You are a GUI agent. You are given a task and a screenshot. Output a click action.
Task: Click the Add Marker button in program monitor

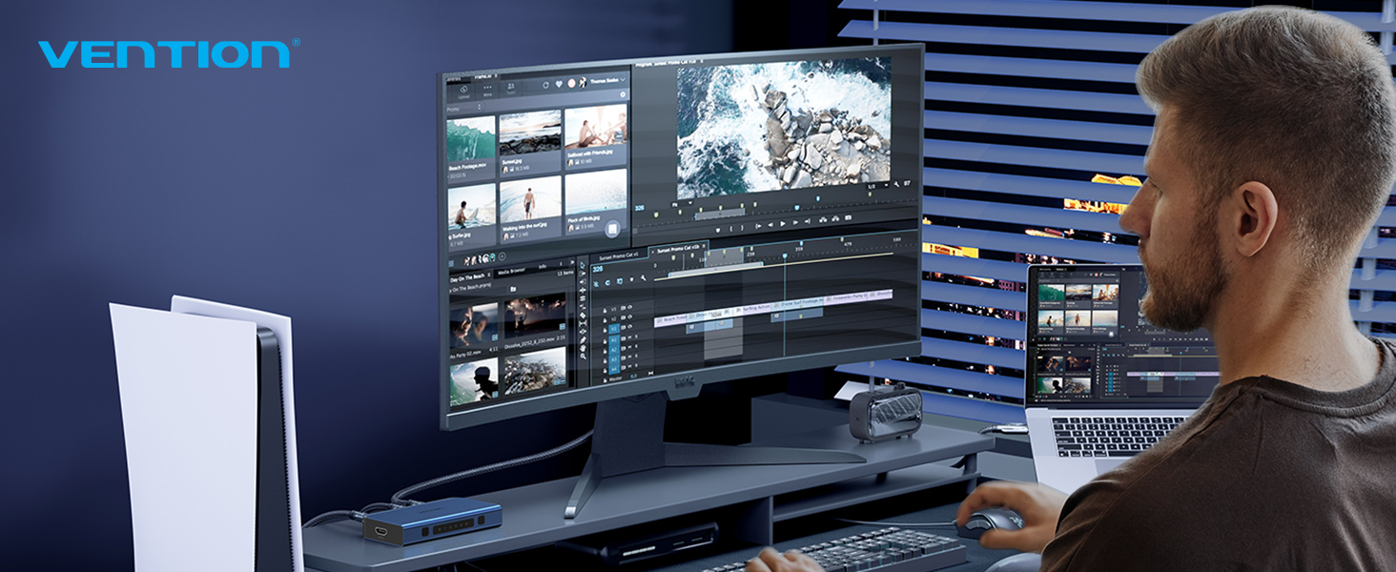[x=718, y=231]
